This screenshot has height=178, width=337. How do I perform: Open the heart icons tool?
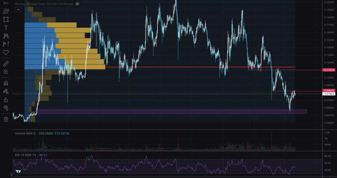pyautogui.click(x=6, y=52)
